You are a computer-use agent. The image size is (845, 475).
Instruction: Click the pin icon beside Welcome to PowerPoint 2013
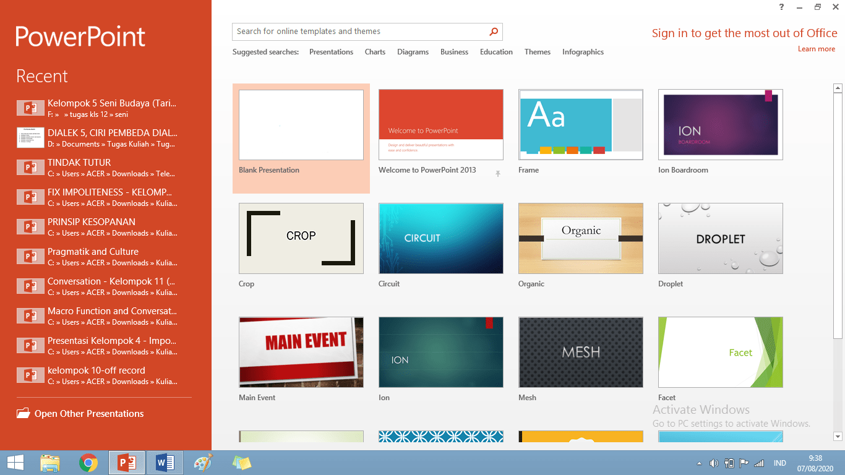[498, 174]
